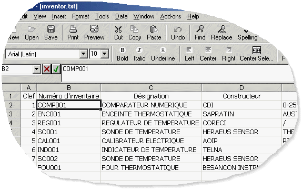Copy the selected cell

[135, 33]
